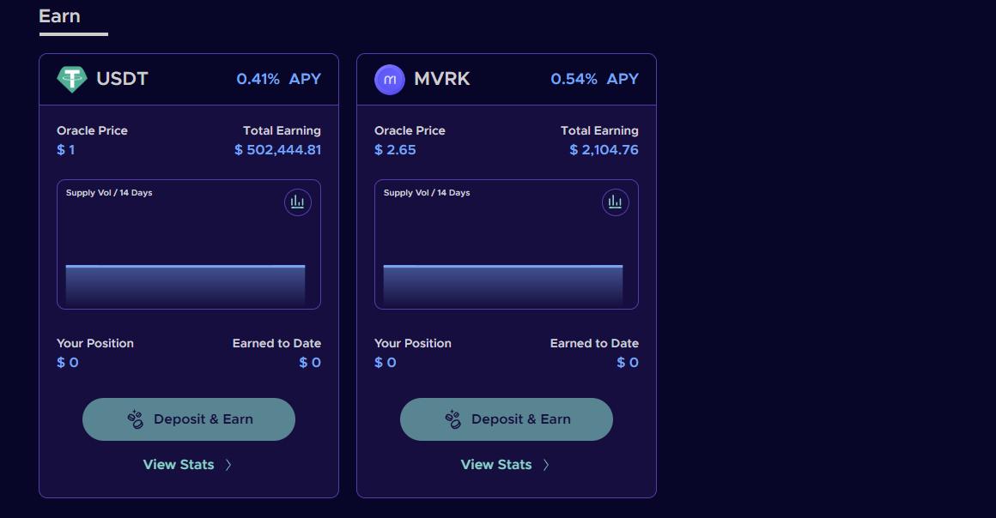Click the USDT Tether token icon
The height and width of the screenshot is (518, 996).
pyautogui.click(x=73, y=78)
